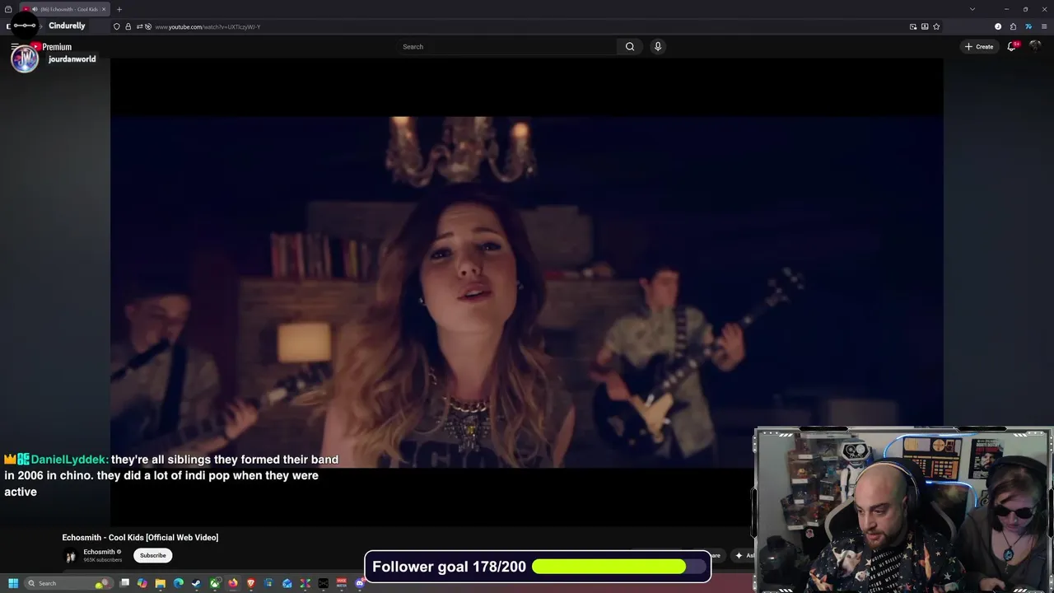Image resolution: width=1054 pixels, height=593 pixels.
Task: Open the Echosmith channel name link
Action: click(x=99, y=552)
